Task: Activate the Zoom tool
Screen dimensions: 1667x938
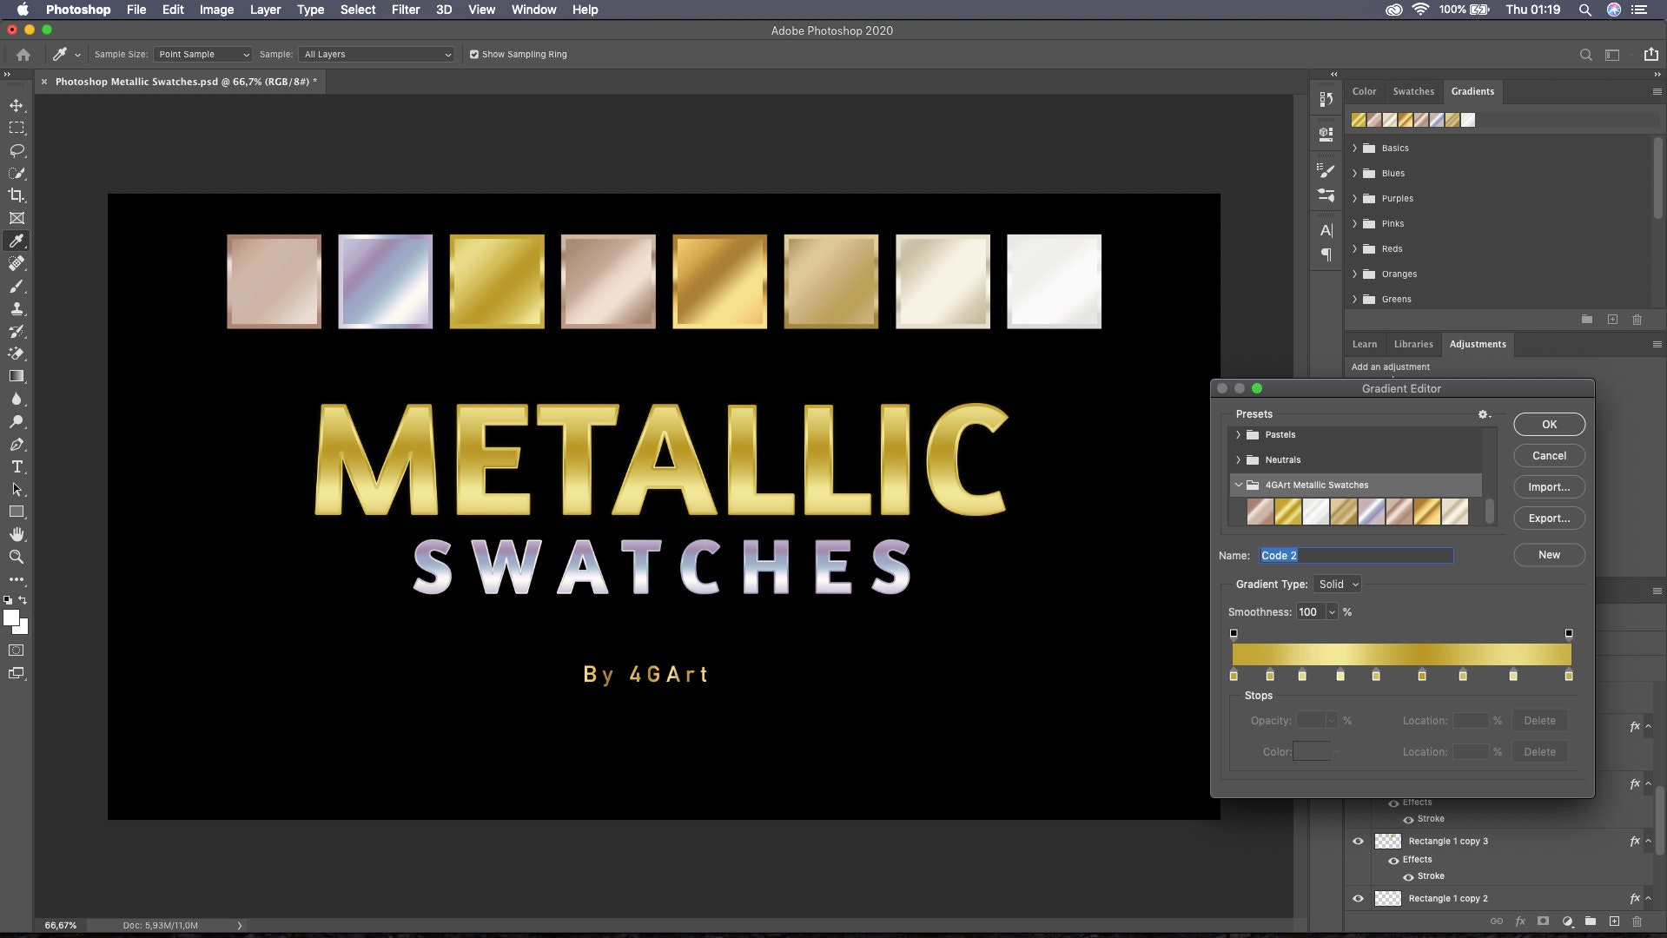Action: [17, 558]
